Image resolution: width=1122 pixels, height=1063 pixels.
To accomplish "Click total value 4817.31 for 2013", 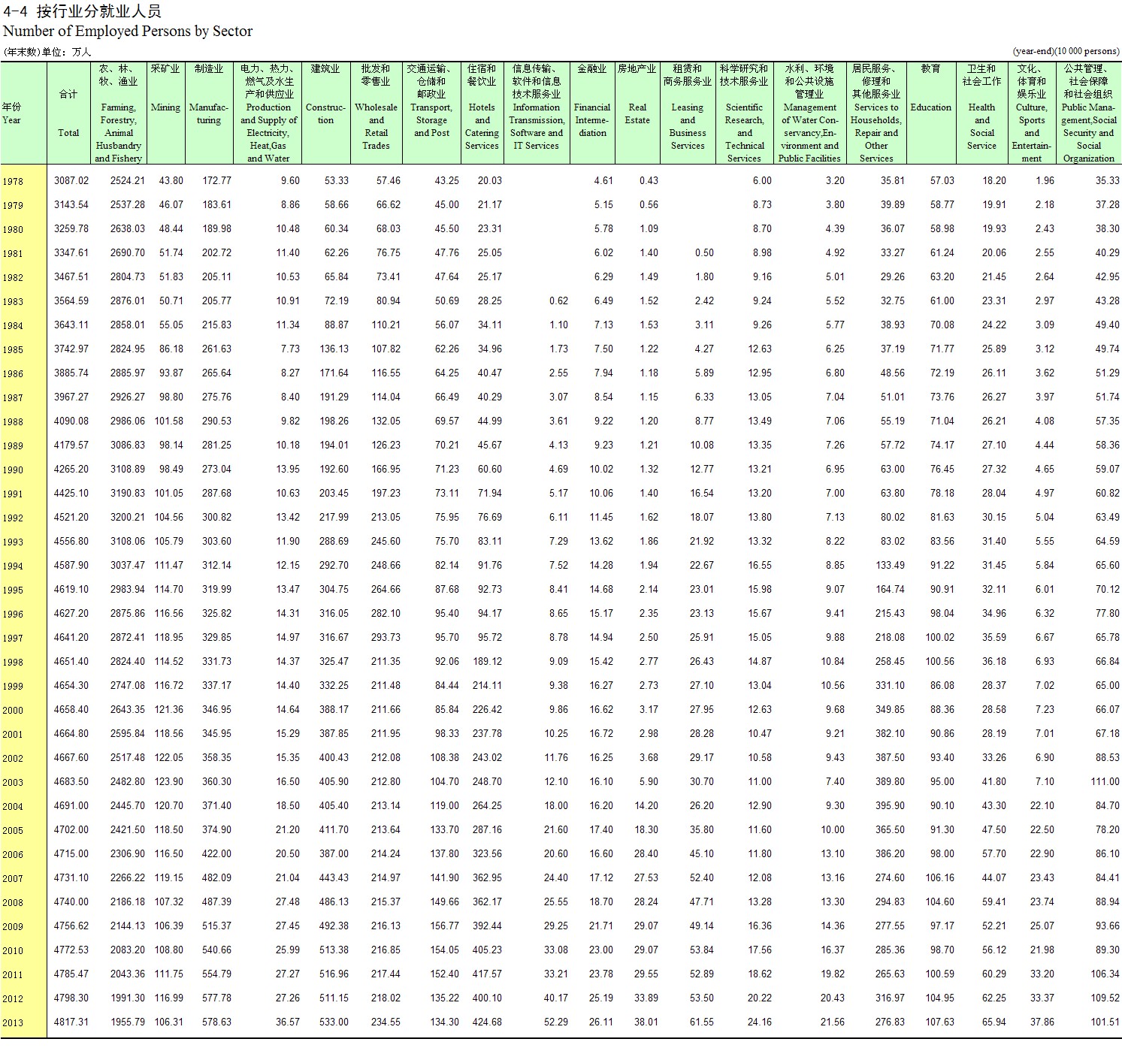I will click(71, 1022).
